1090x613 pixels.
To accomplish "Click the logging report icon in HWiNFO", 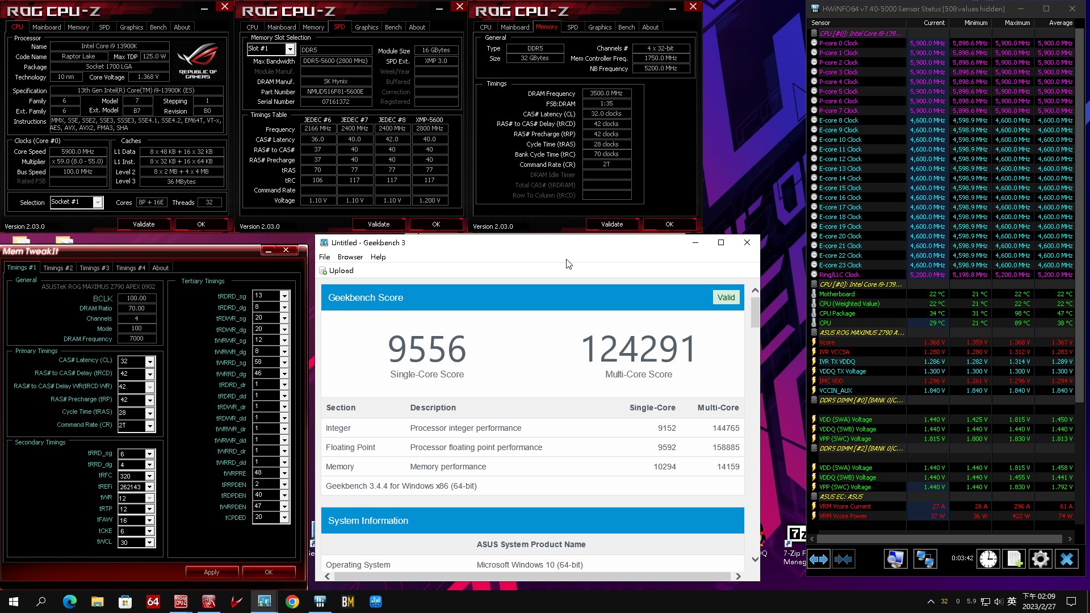I will click(1014, 559).
